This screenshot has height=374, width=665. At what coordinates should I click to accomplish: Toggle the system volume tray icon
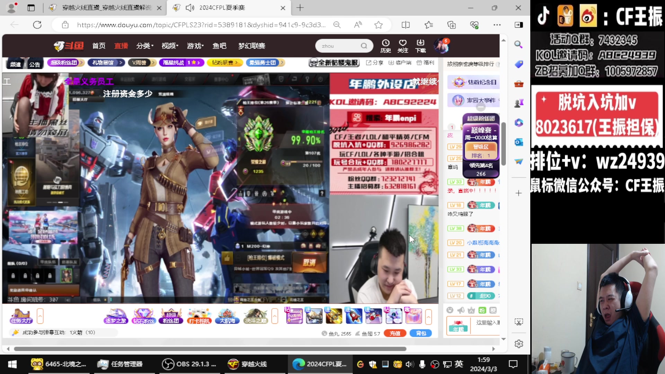(409, 364)
